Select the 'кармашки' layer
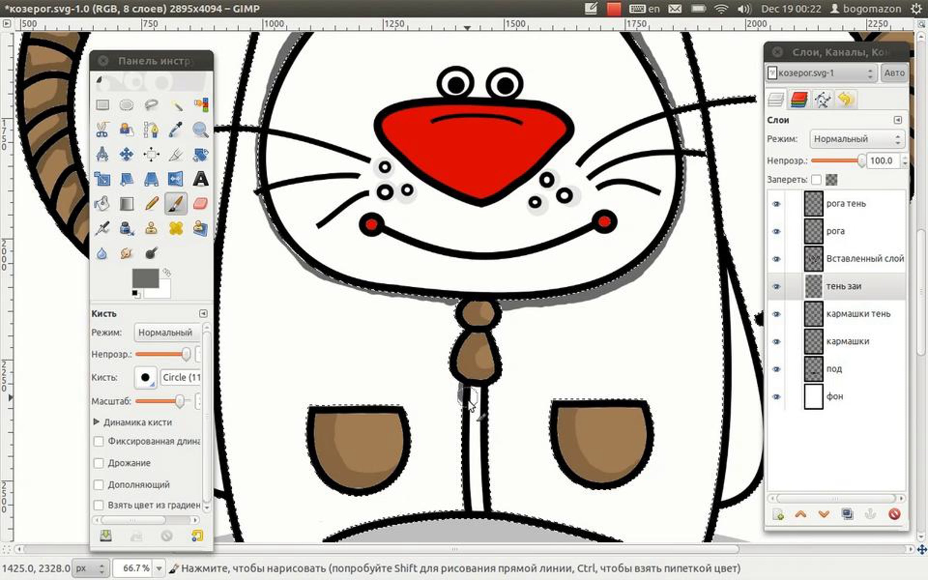Screen dimensions: 928x580 [x=848, y=341]
